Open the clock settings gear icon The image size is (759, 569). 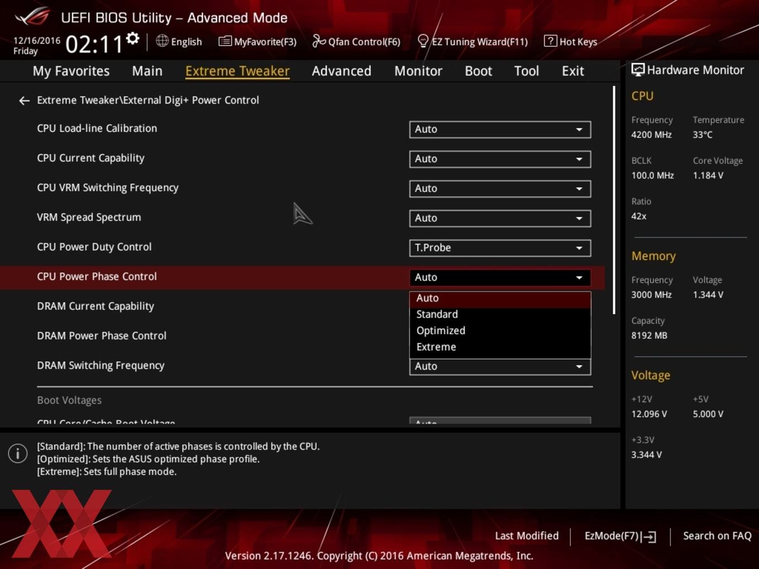[x=133, y=38]
